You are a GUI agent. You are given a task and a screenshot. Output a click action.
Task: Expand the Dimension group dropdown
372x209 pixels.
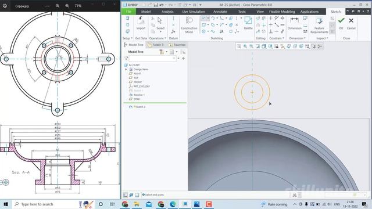(x=297, y=38)
